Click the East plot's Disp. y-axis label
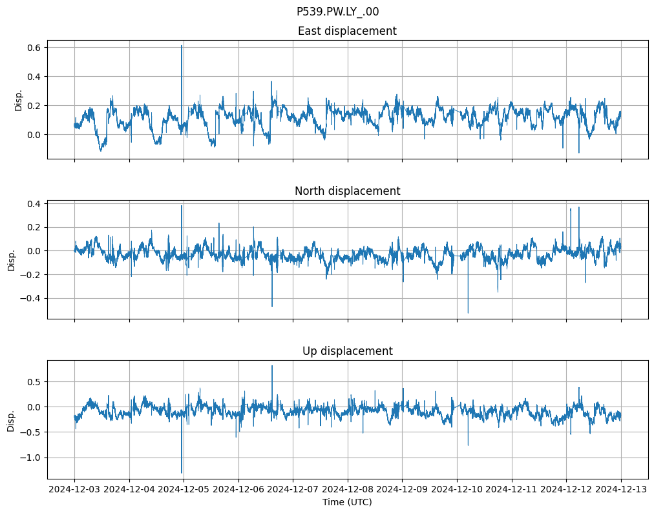The image size is (654, 513). (x=19, y=100)
